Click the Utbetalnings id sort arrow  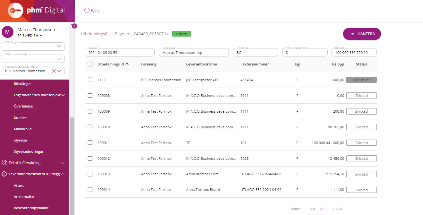(x=127, y=64)
